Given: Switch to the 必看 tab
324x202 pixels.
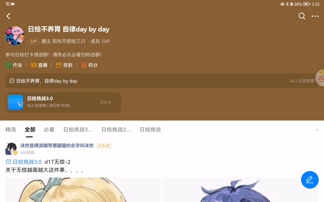Looking at the screenshot, I should (x=49, y=130).
